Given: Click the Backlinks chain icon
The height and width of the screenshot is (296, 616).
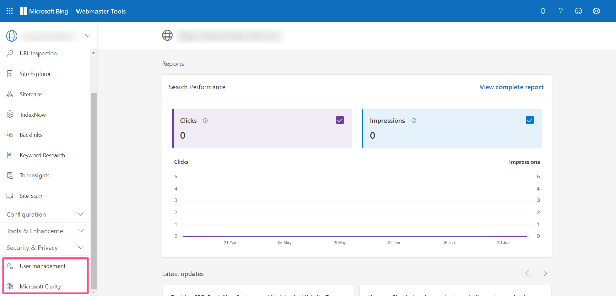Looking at the screenshot, I should 10,135.
